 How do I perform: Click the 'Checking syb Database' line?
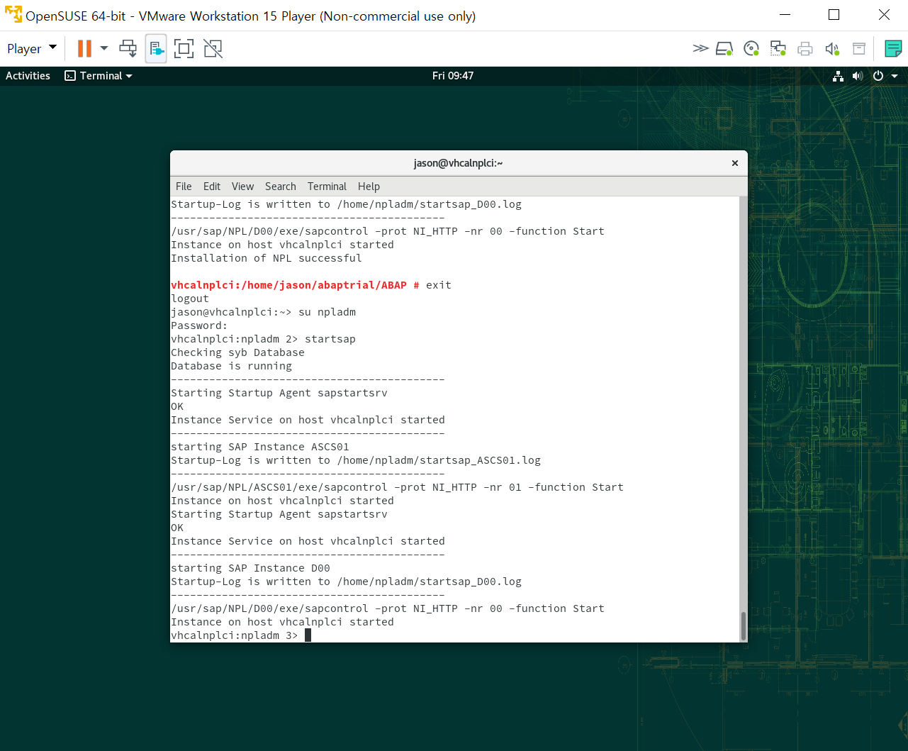pyautogui.click(x=238, y=352)
